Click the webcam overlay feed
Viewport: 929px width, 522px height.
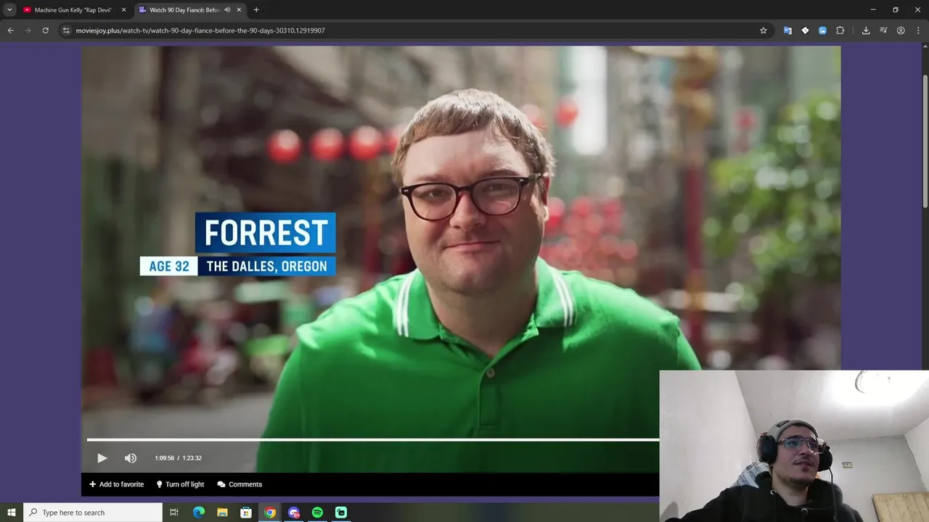tap(794, 446)
